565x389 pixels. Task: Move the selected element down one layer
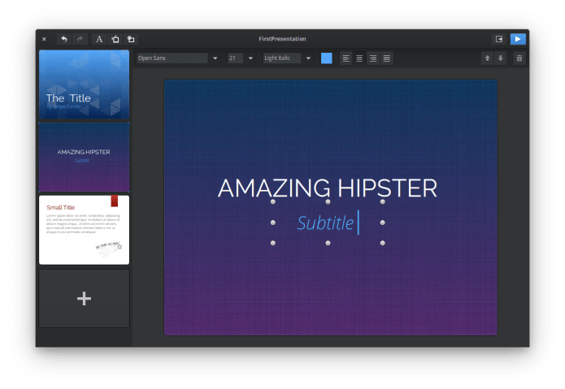501,58
